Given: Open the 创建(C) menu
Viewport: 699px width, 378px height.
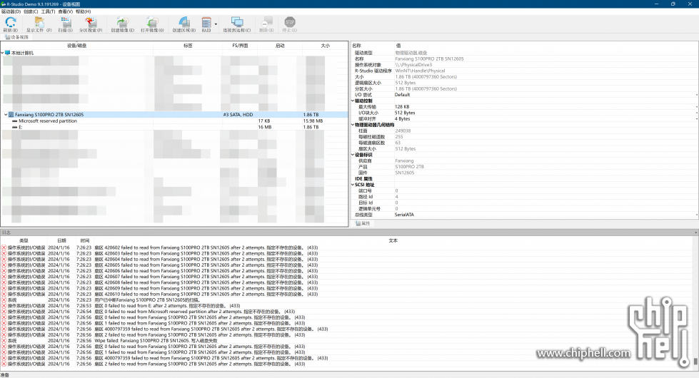Looking at the screenshot, I should [31, 11].
